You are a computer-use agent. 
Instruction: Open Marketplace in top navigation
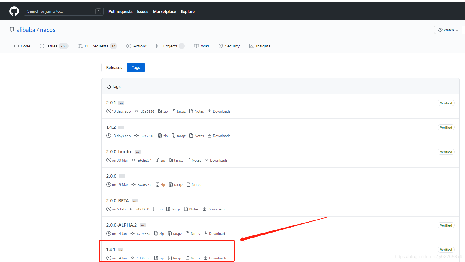pyautogui.click(x=164, y=11)
